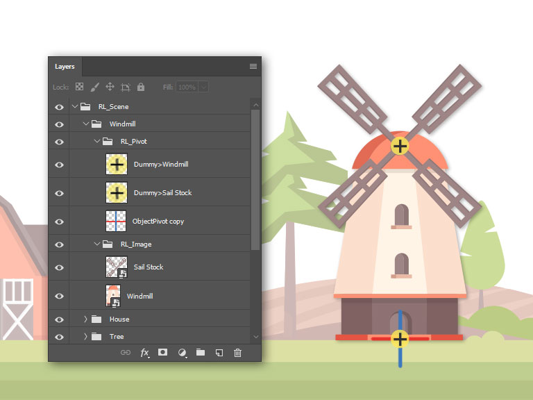Screen dimensions: 533x400
Task: Hide the Sail Stock layer
Action: pyautogui.click(x=59, y=267)
